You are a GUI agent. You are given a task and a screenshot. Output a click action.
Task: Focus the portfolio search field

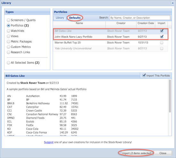click(x=140, y=18)
